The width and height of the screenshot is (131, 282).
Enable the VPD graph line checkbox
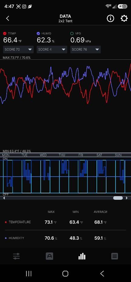(72, 33)
